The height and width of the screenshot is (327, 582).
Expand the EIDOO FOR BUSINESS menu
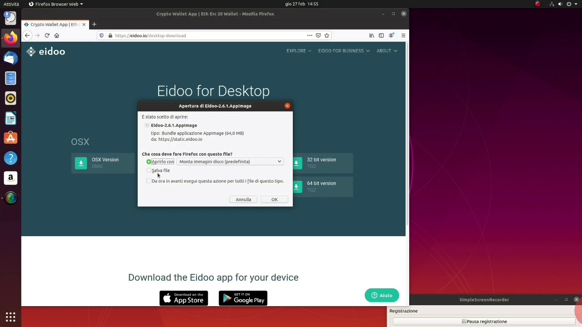click(x=344, y=51)
